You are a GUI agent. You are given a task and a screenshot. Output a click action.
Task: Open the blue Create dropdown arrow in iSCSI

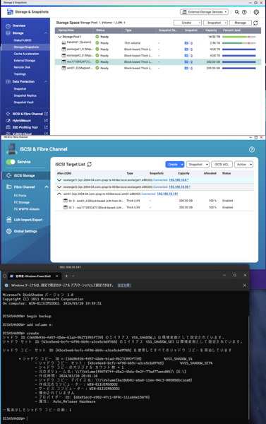click(182, 165)
